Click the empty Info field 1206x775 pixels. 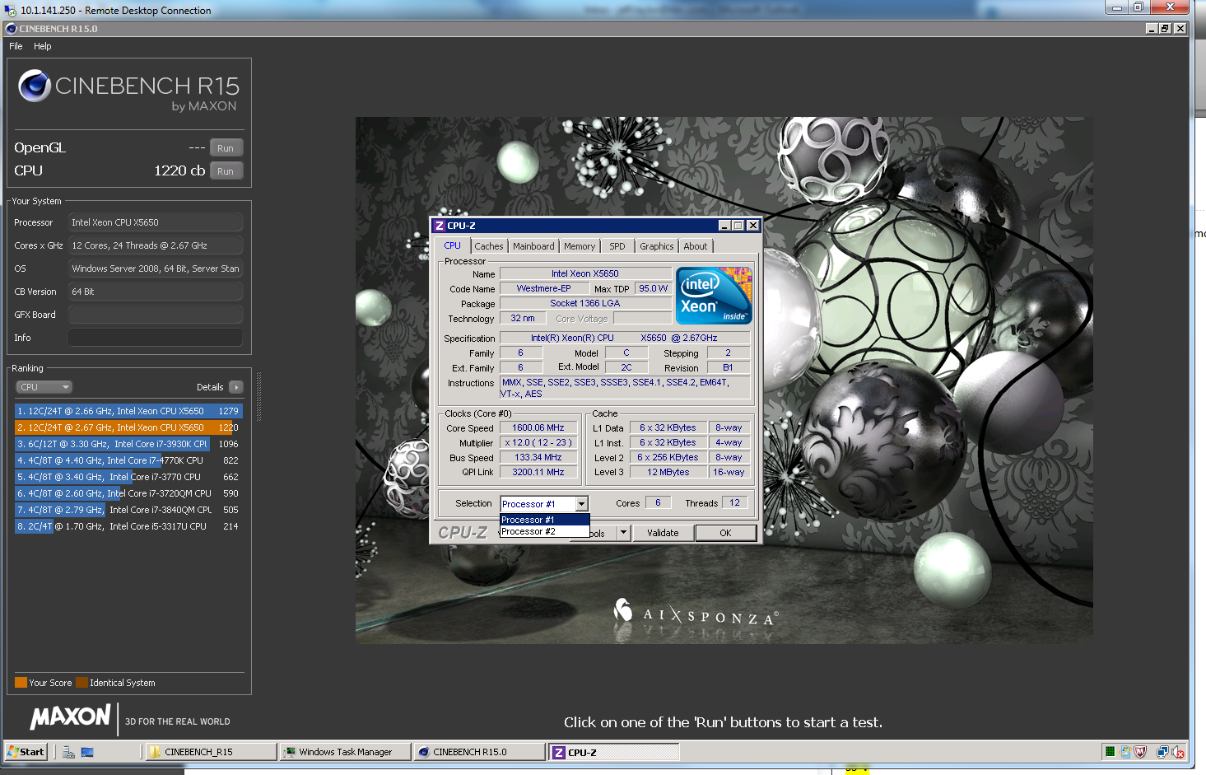click(x=156, y=338)
